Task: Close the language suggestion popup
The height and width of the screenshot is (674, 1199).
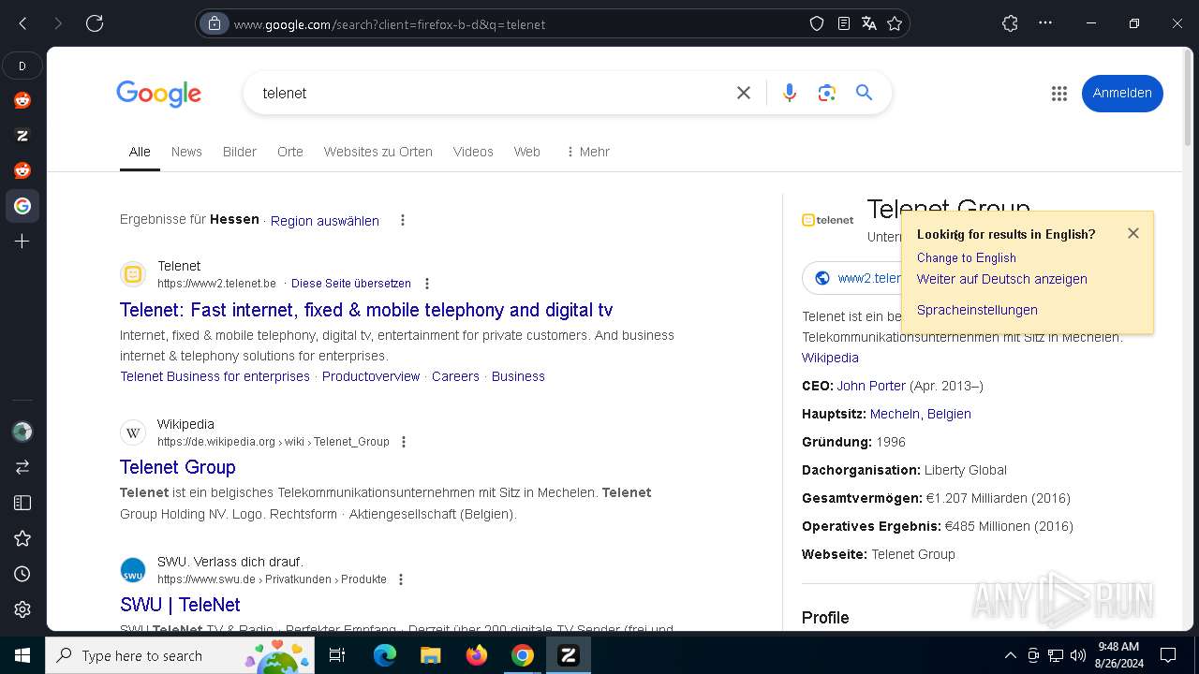Action: point(1133,233)
